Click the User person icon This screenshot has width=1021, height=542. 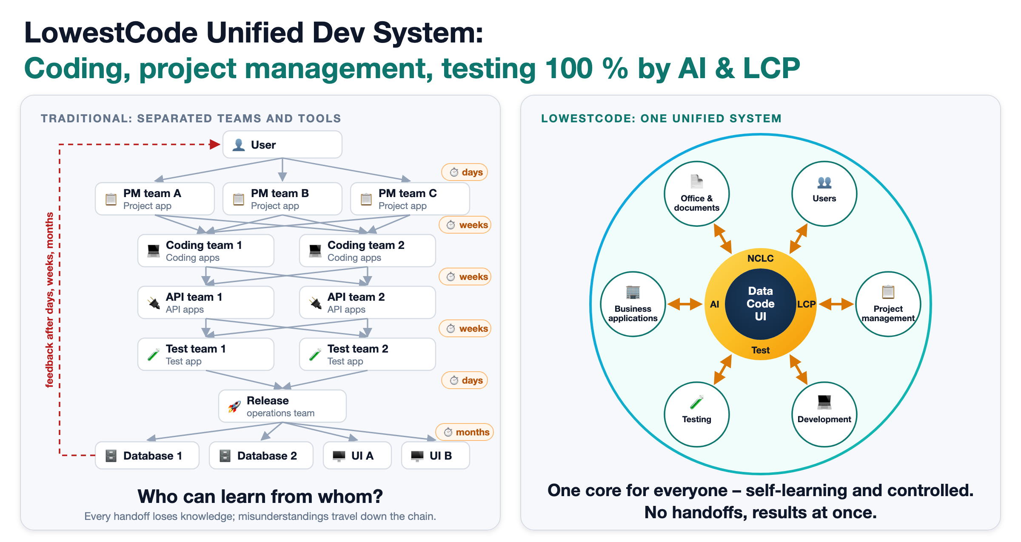(x=239, y=145)
